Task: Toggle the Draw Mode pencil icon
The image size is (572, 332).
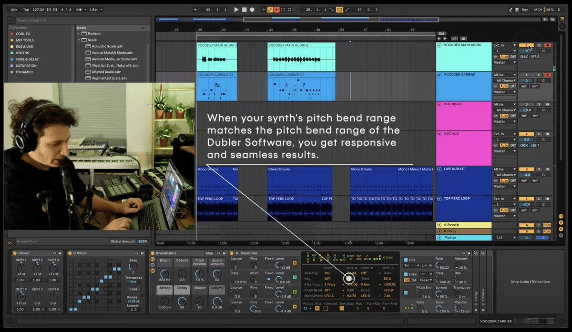Action: [x=511, y=10]
